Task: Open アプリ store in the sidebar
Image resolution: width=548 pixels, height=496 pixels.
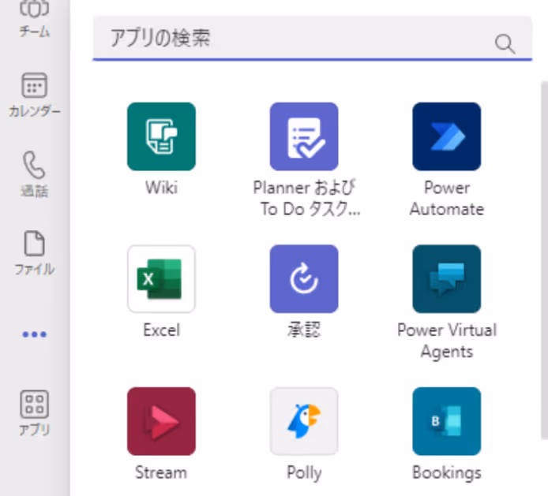Action: tap(34, 413)
